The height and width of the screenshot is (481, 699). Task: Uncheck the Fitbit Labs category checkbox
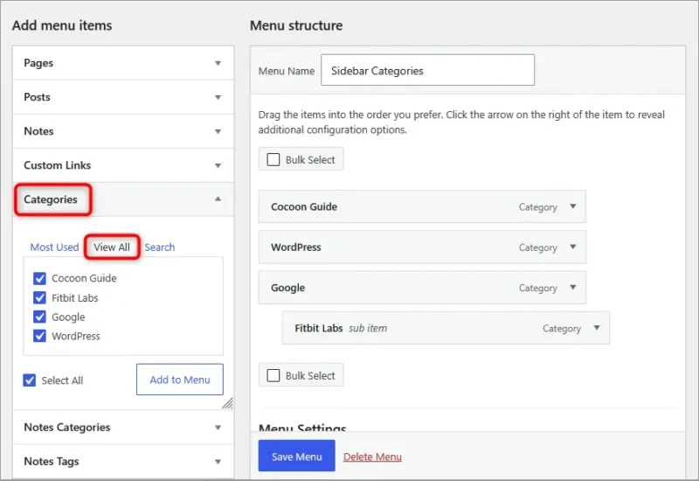(39, 297)
